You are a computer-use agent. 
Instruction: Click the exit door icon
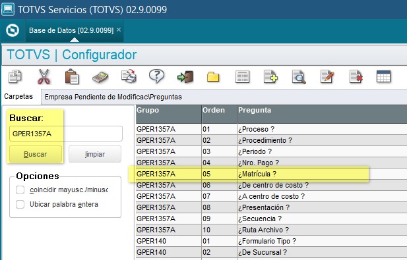tap(185, 77)
